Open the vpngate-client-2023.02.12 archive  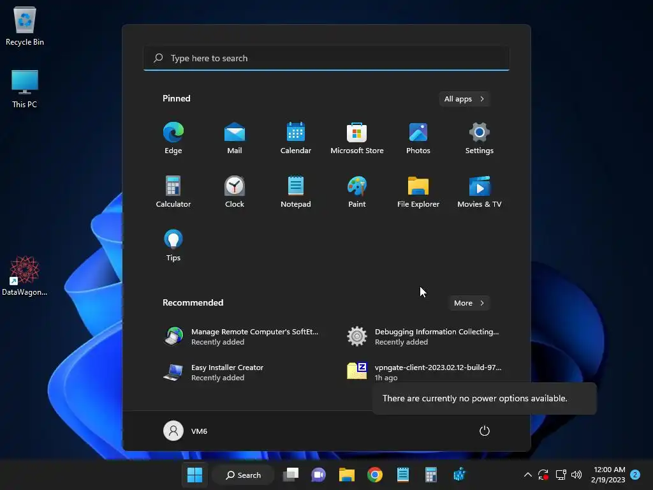[x=424, y=372]
